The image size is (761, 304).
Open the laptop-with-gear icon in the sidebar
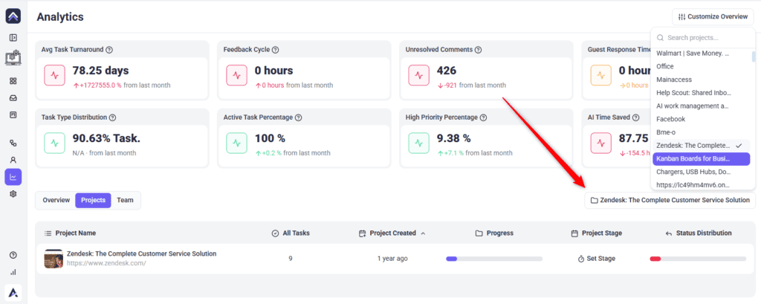click(13, 58)
